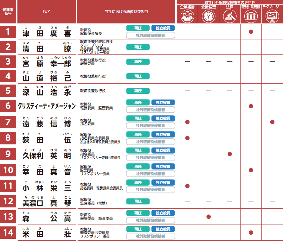Click the 再任 badge in 山道裕己's row

click(138, 76)
